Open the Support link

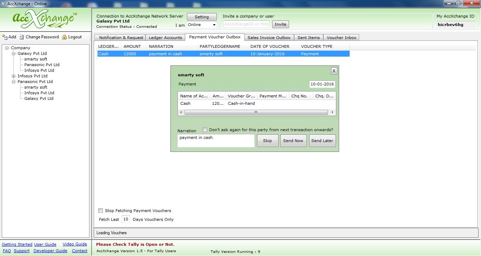coord(21,251)
